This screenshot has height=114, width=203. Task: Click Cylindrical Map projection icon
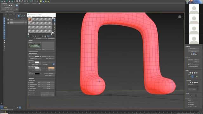coord(193,83)
